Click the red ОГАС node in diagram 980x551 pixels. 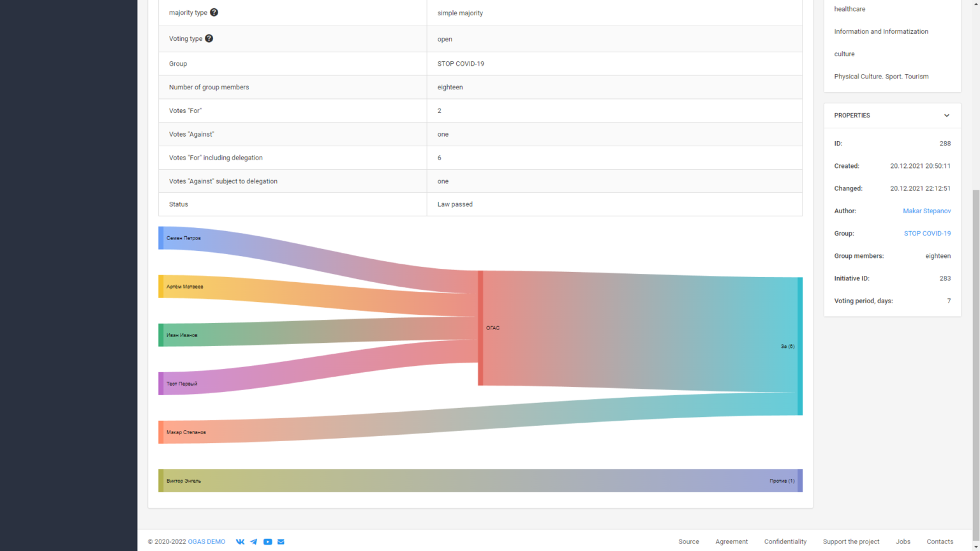click(x=480, y=328)
